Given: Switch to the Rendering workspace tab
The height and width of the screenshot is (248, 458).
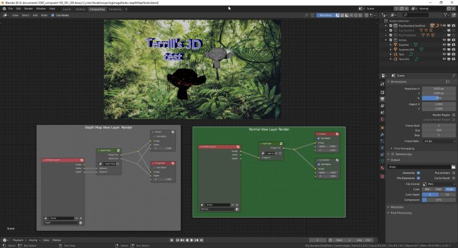Looking at the screenshot, I should 115,9.
